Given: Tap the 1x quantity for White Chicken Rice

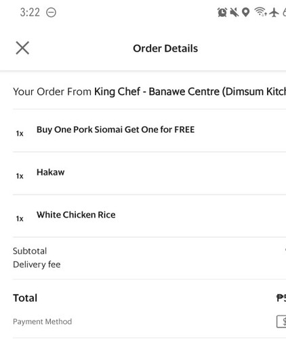Looking at the screenshot, I should click(x=20, y=219).
